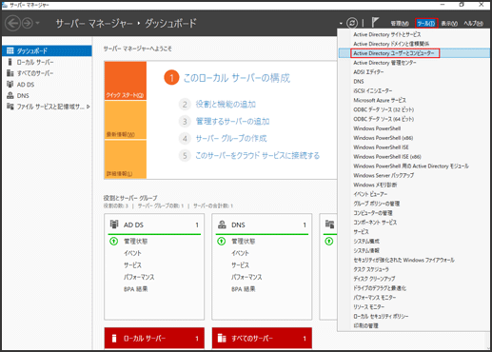Open the dropdown arrow beside refresh icon
Viewport: 492px width, 352px height.
click(x=341, y=24)
